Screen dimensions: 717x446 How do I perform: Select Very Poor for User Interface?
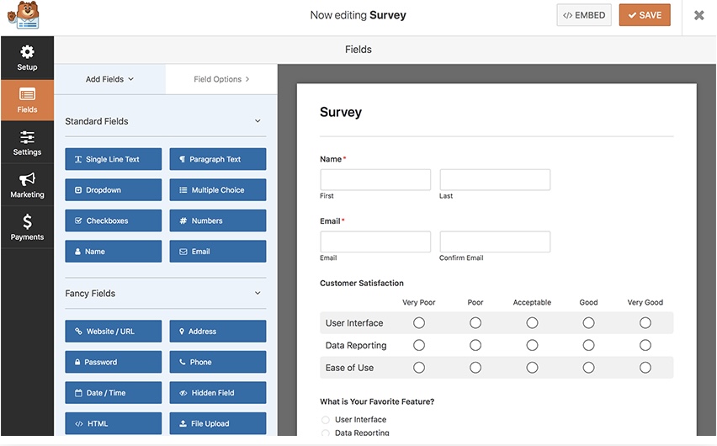(x=419, y=323)
